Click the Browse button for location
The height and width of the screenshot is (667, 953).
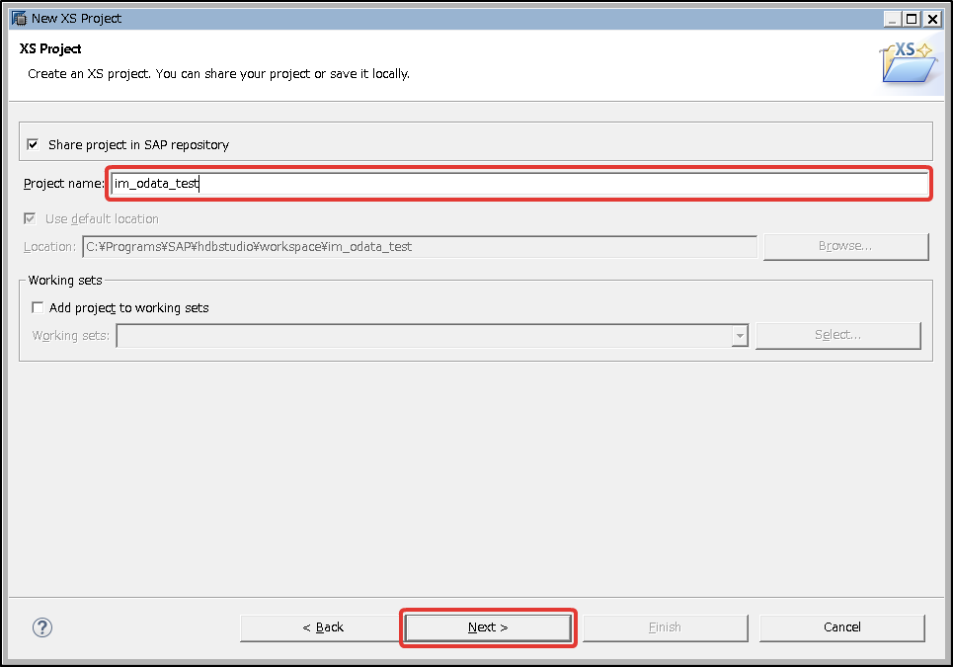[845, 246]
